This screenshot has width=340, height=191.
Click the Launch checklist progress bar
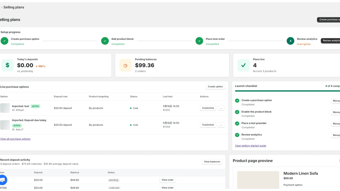coord(287,91)
